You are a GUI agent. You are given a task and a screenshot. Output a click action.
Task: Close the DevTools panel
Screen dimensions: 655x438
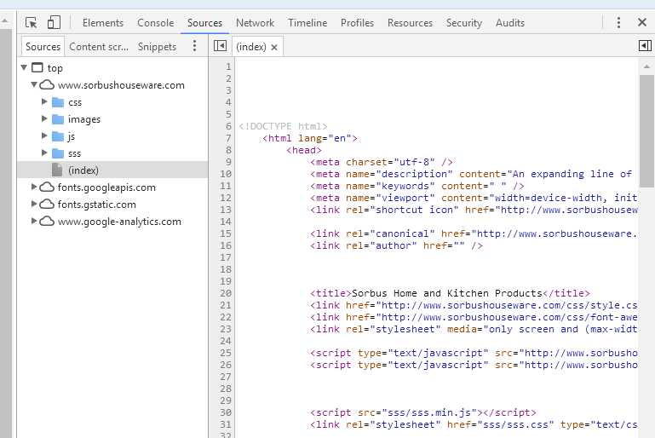[x=642, y=22]
